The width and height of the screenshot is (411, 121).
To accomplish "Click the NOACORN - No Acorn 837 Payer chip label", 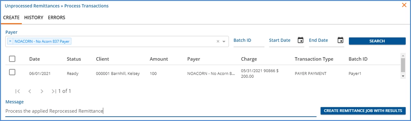I will (x=42, y=41).
